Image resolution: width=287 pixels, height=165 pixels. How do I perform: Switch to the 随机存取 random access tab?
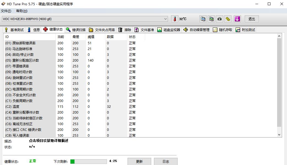(x=223, y=30)
